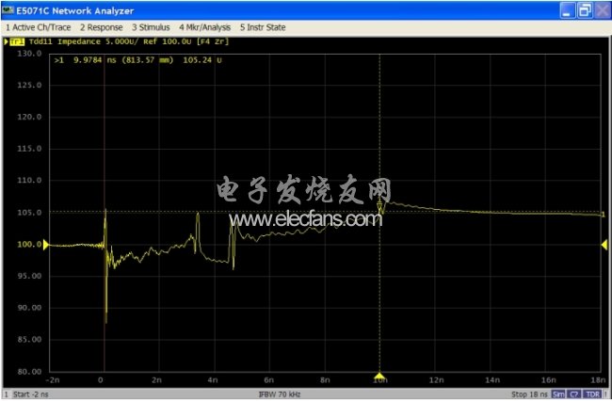Click the left reference level triangle at 100.0
The height and width of the screenshot is (401, 612).
pos(46,245)
